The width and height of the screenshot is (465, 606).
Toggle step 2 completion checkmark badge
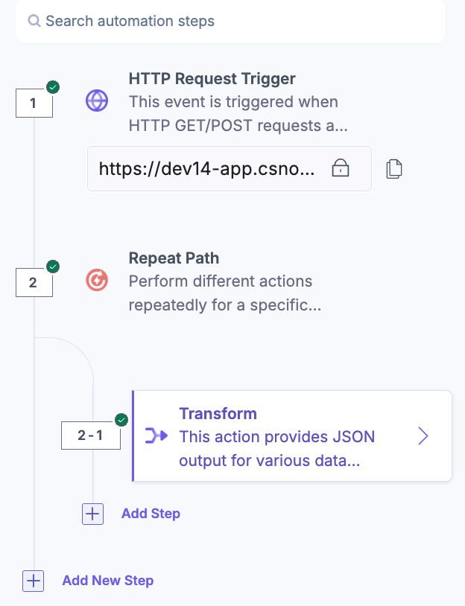(52, 267)
